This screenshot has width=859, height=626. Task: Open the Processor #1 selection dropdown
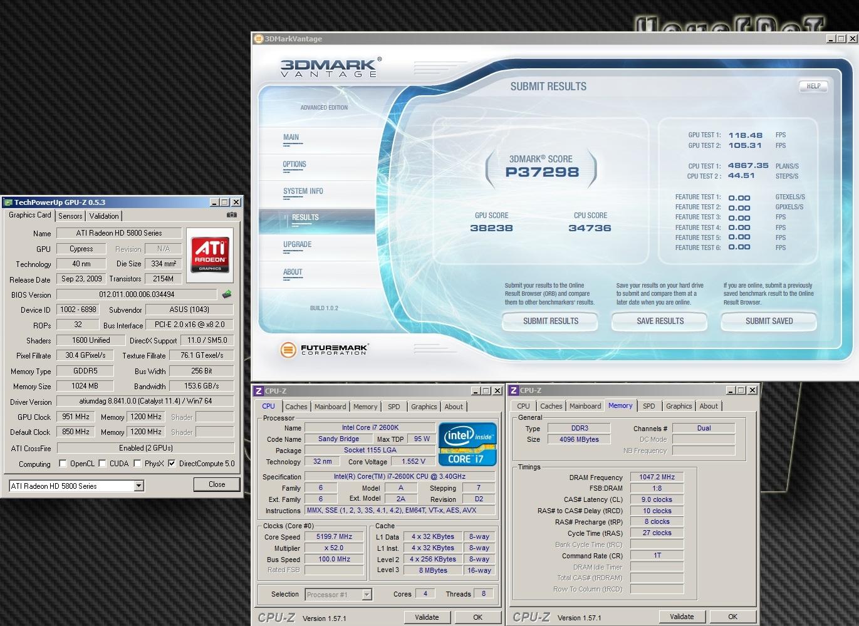pos(367,594)
